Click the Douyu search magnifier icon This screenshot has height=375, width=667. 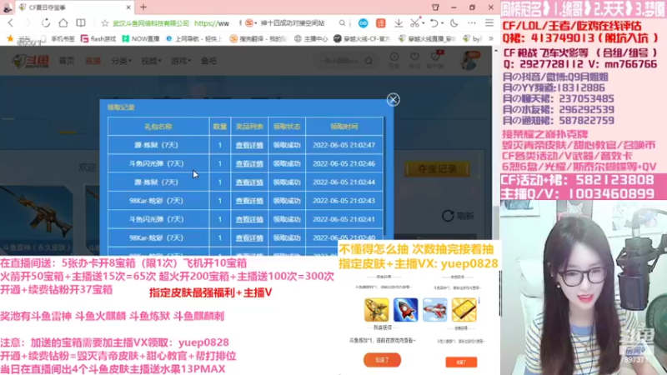pos(369,61)
